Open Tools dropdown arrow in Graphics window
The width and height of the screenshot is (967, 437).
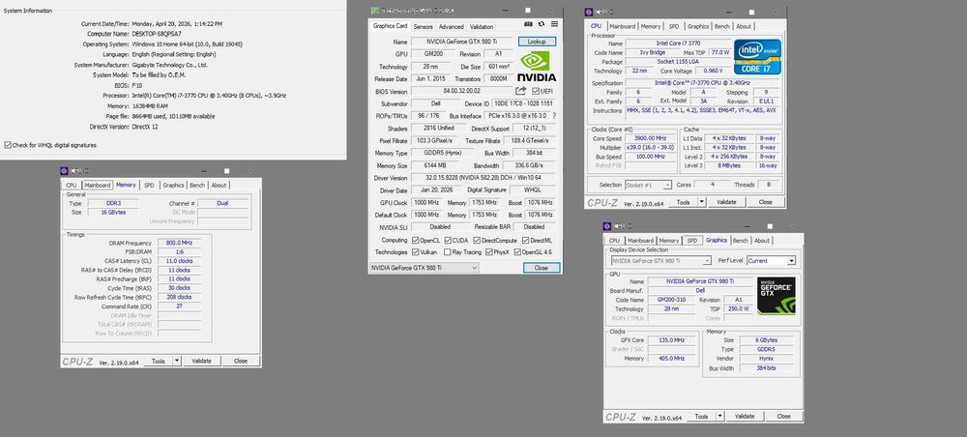(x=719, y=416)
